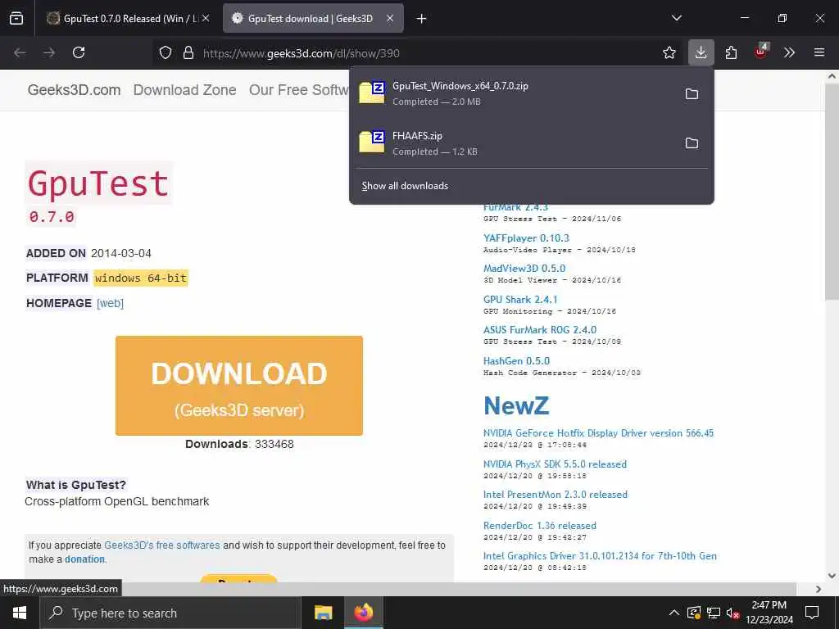The height and width of the screenshot is (629, 839).
Task: Show FHAAFS.zip in folder
Action: point(692,143)
